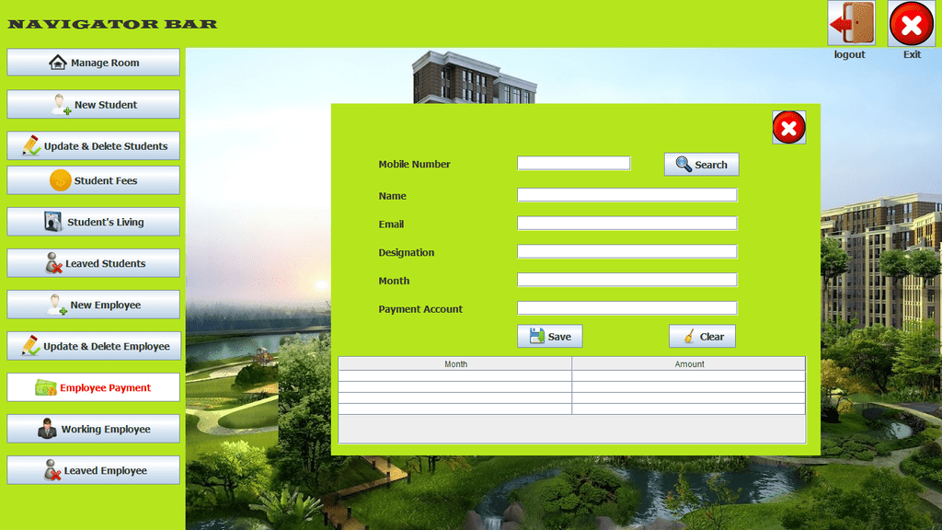Click the pencil icon on Update & Delete Students

pos(30,145)
